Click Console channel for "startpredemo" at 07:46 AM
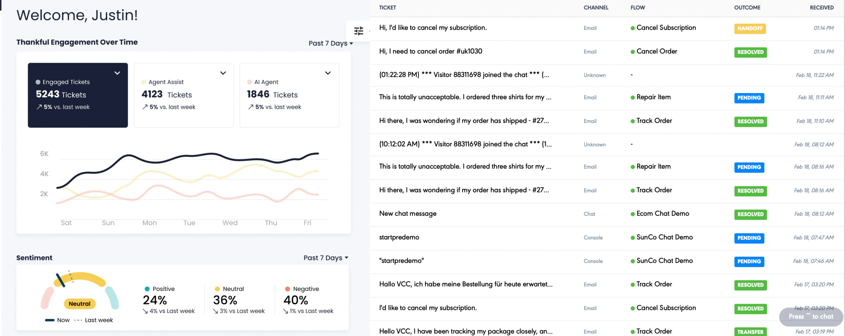The width and height of the screenshot is (845, 336). [593, 261]
